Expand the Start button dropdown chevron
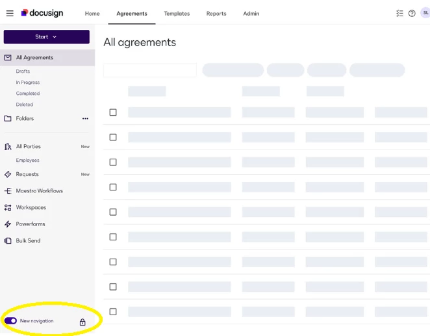Viewport: 430px width, 336px height. (55, 37)
